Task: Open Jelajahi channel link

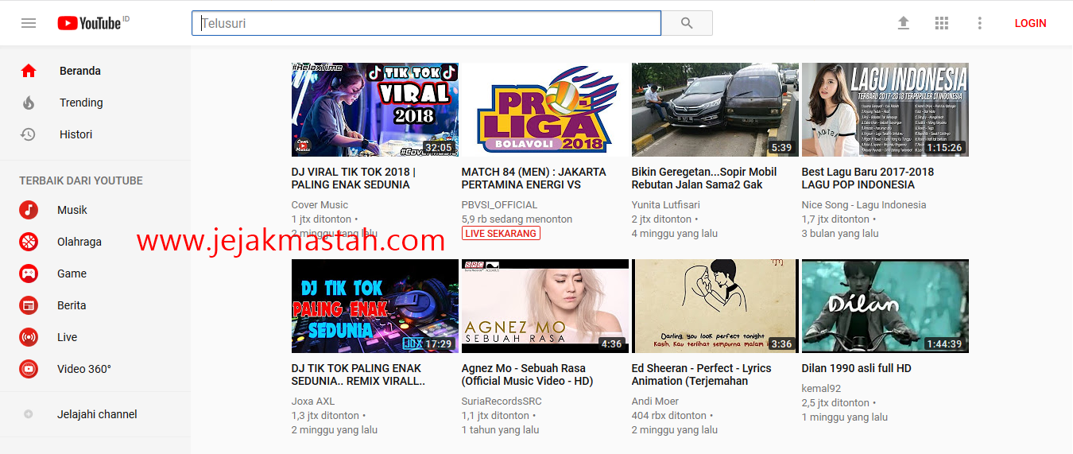Action: [97, 414]
